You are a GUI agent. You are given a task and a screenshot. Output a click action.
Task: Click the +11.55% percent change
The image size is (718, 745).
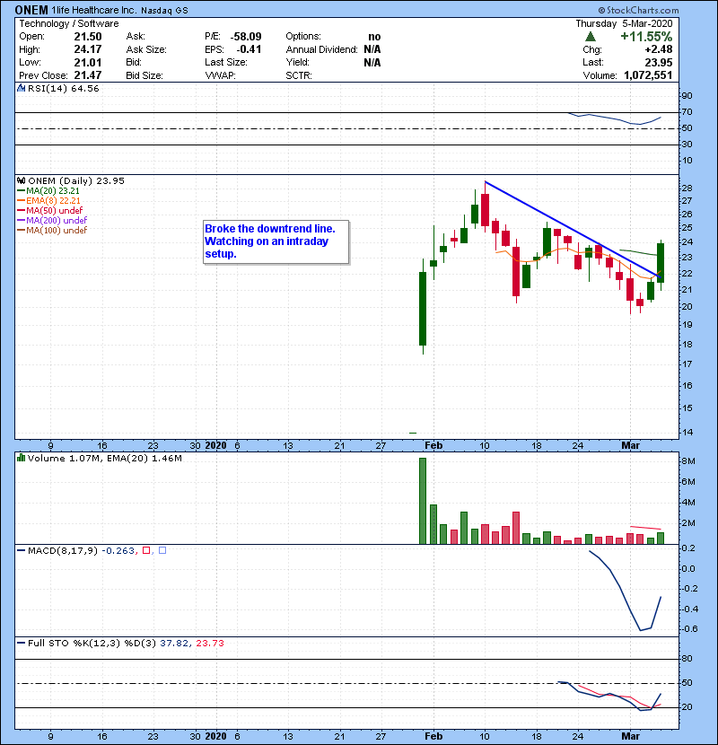coord(646,37)
